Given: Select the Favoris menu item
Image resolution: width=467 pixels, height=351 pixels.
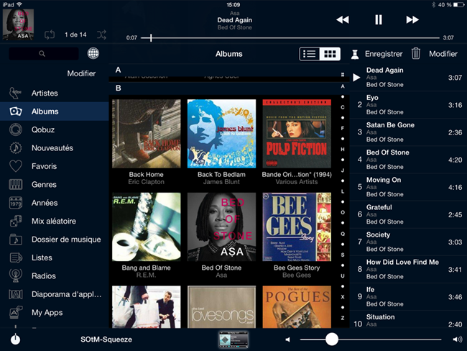Looking at the screenshot, I should point(54,166).
